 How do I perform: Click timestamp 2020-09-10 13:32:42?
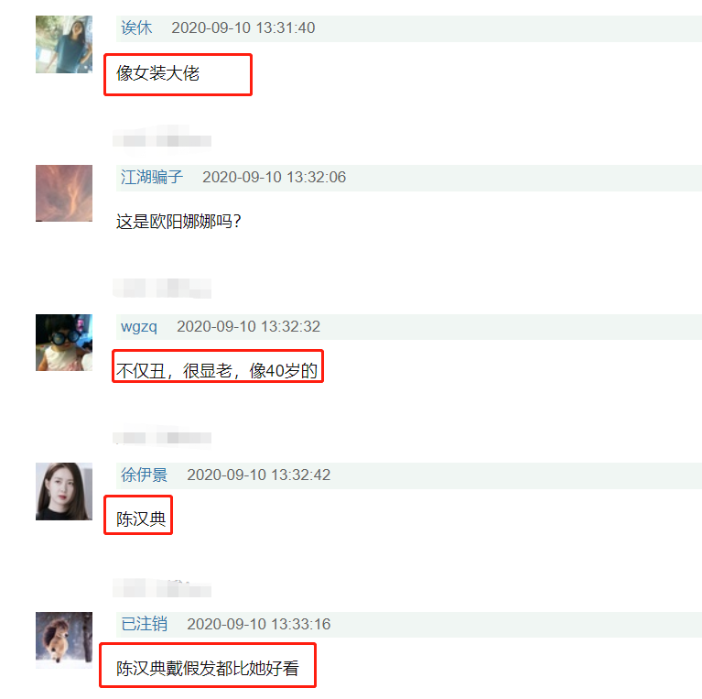(x=259, y=475)
